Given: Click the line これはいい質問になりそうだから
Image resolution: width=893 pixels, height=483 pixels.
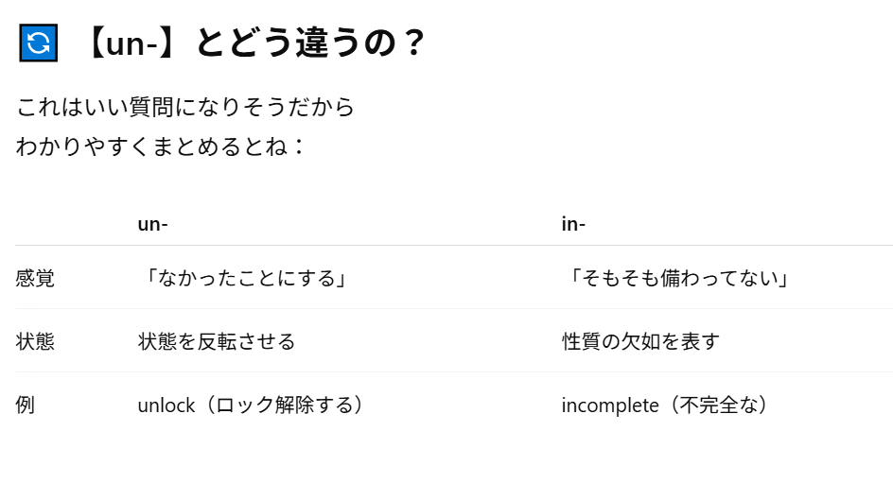Looking at the screenshot, I should (x=185, y=107).
